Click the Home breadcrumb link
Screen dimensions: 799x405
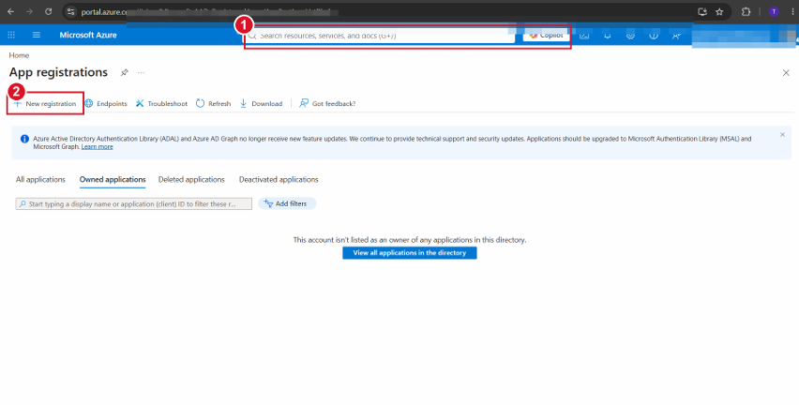click(19, 55)
